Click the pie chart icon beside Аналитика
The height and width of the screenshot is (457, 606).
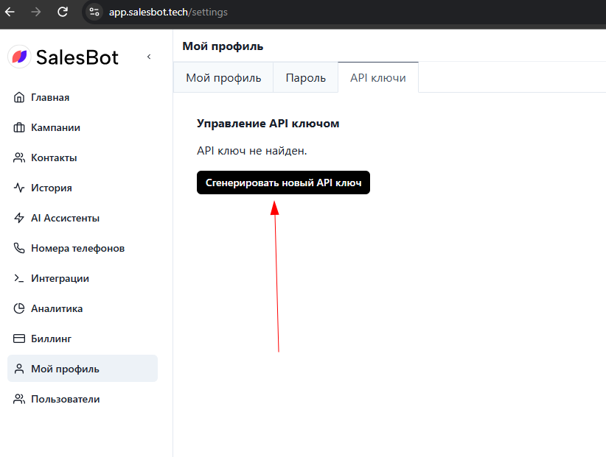click(x=19, y=308)
